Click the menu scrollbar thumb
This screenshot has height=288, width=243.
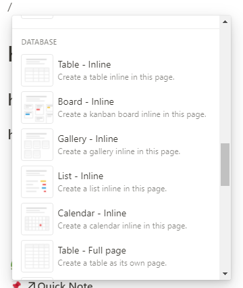225,164
